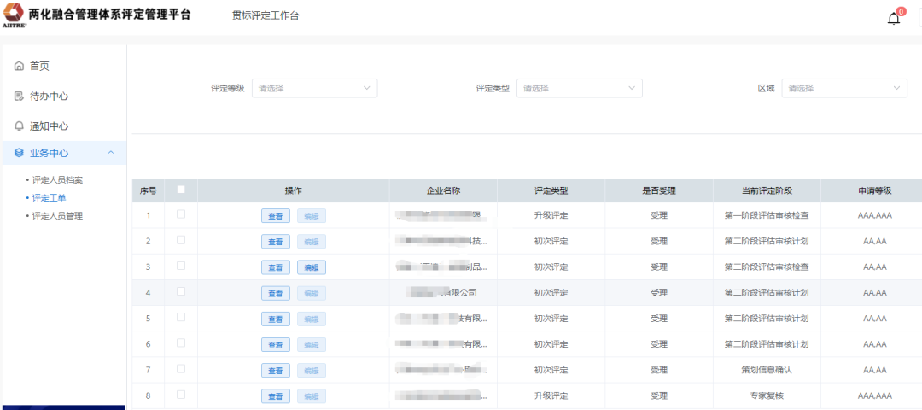Check the checkbox for row 3

181,266
